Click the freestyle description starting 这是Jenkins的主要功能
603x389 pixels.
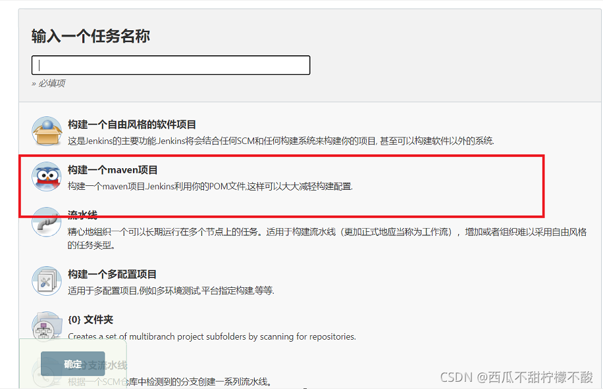[x=280, y=141]
